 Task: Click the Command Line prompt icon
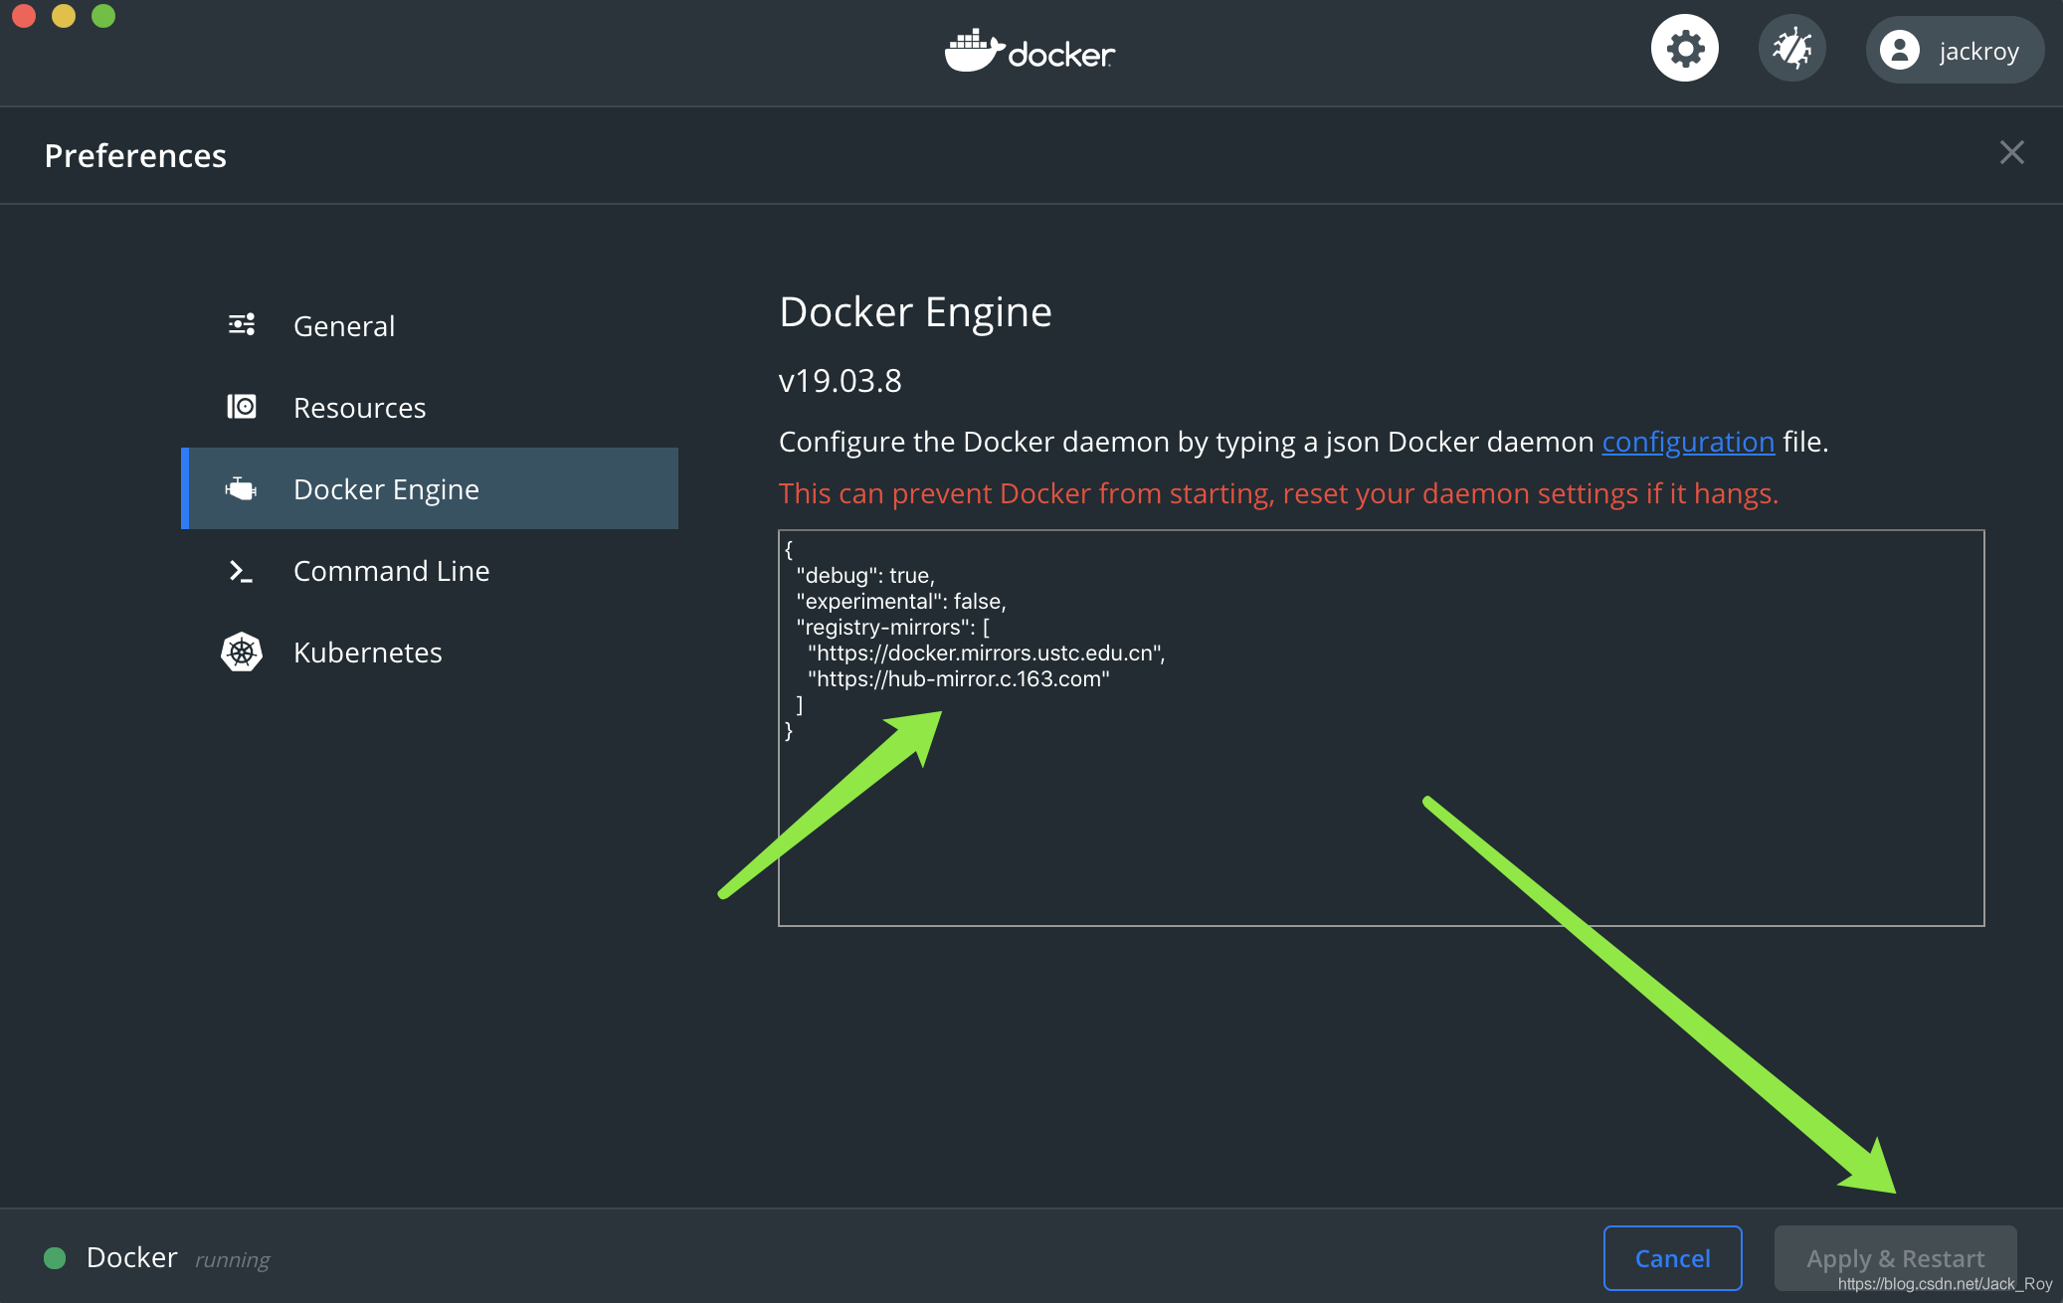(x=241, y=571)
